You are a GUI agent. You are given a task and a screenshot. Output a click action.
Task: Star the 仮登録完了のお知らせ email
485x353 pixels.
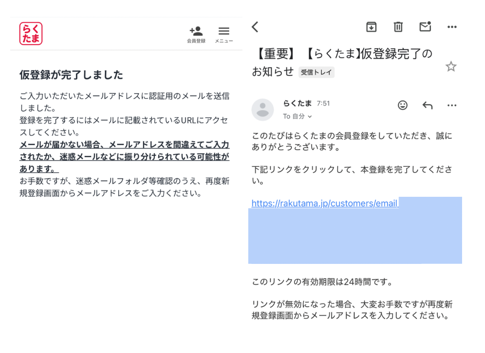[x=451, y=67]
